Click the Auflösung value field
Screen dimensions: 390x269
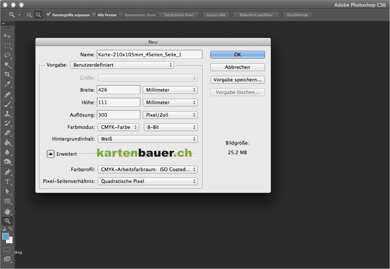[119, 115]
